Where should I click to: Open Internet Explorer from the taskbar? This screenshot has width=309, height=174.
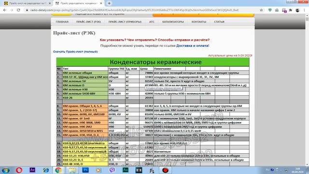coord(46,170)
